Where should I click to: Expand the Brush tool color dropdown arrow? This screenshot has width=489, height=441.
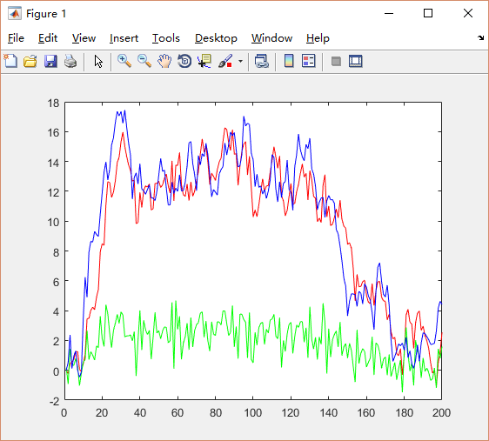(x=240, y=61)
